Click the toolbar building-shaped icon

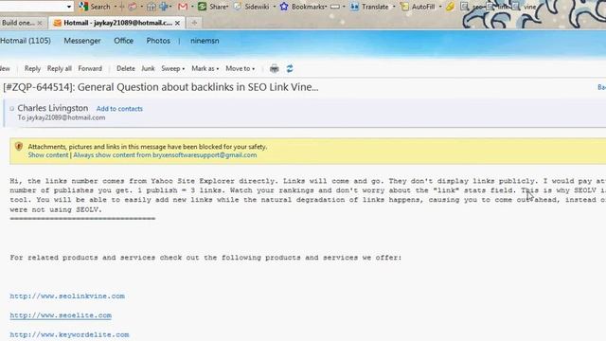pyautogui.click(x=151, y=7)
